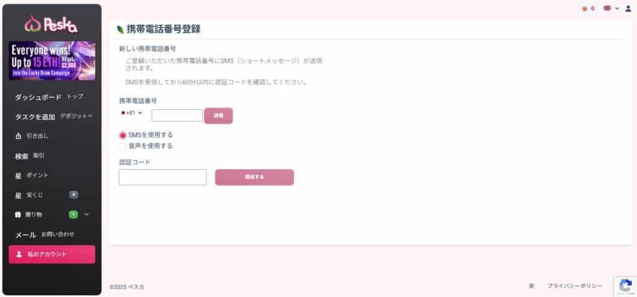Open the language flag dropdown
Image resolution: width=637 pixels, height=297 pixels.
pos(611,8)
